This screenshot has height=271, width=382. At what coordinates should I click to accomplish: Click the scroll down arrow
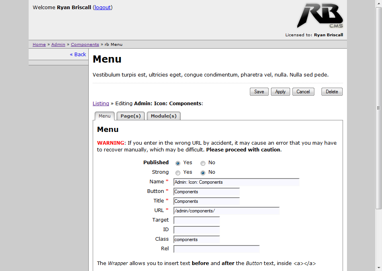point(378,267)
